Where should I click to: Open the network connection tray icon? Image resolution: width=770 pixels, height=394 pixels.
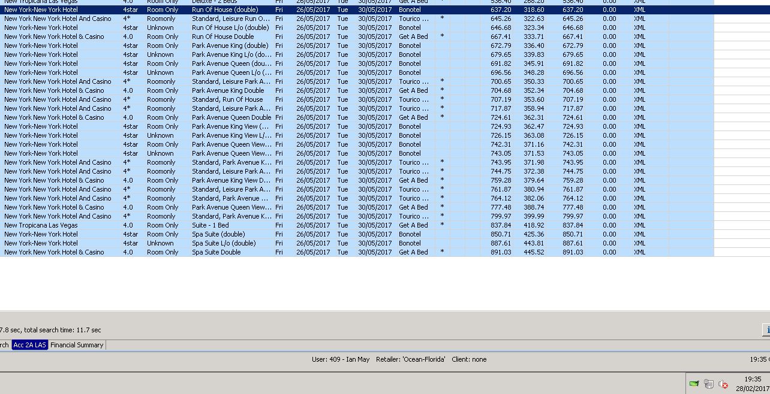click(709, 384)
